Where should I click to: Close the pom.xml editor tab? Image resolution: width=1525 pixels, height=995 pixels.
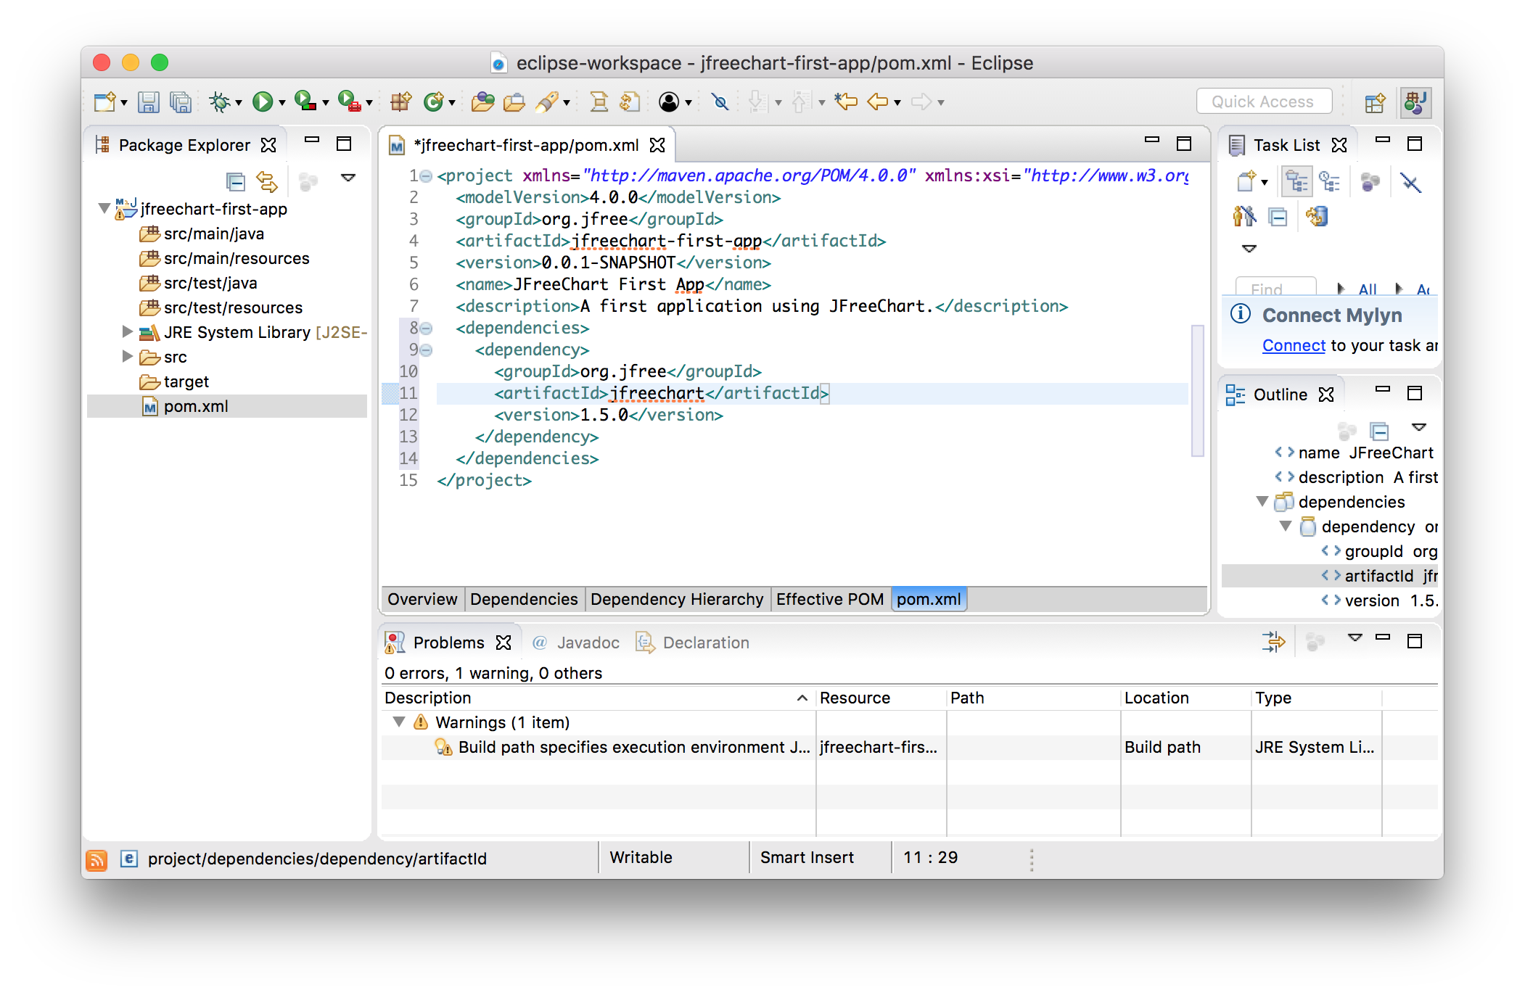(657, 145)
